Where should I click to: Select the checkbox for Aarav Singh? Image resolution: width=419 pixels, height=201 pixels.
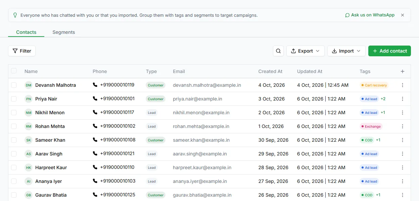[14, 154]
